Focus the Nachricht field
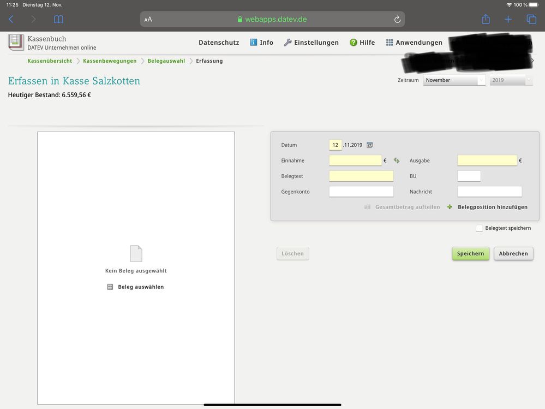Screen dimensions: 545x409 tap(489, 192)
